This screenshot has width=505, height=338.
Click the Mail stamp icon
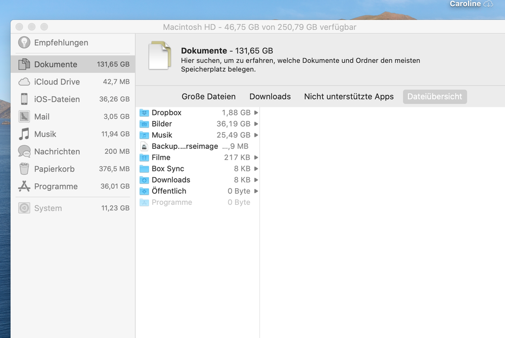(24, 116)
